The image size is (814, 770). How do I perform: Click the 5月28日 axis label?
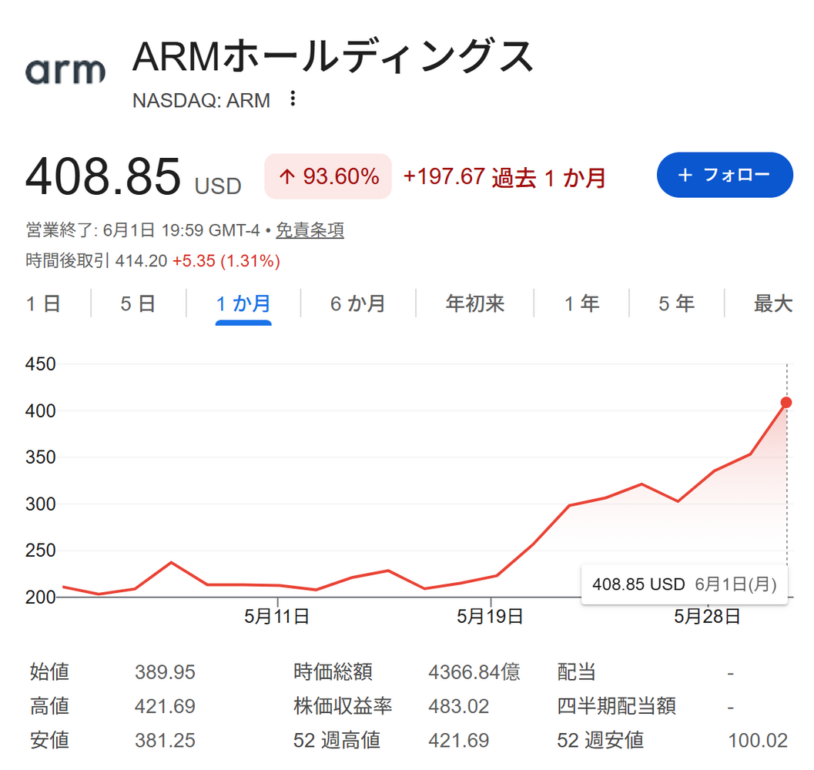point(707,616)
